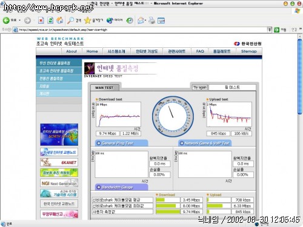Open the 차세대 인터넷 교환노드 banner
Image resolution: width=303 pixels, height=227 pixels.
[59, 152]
